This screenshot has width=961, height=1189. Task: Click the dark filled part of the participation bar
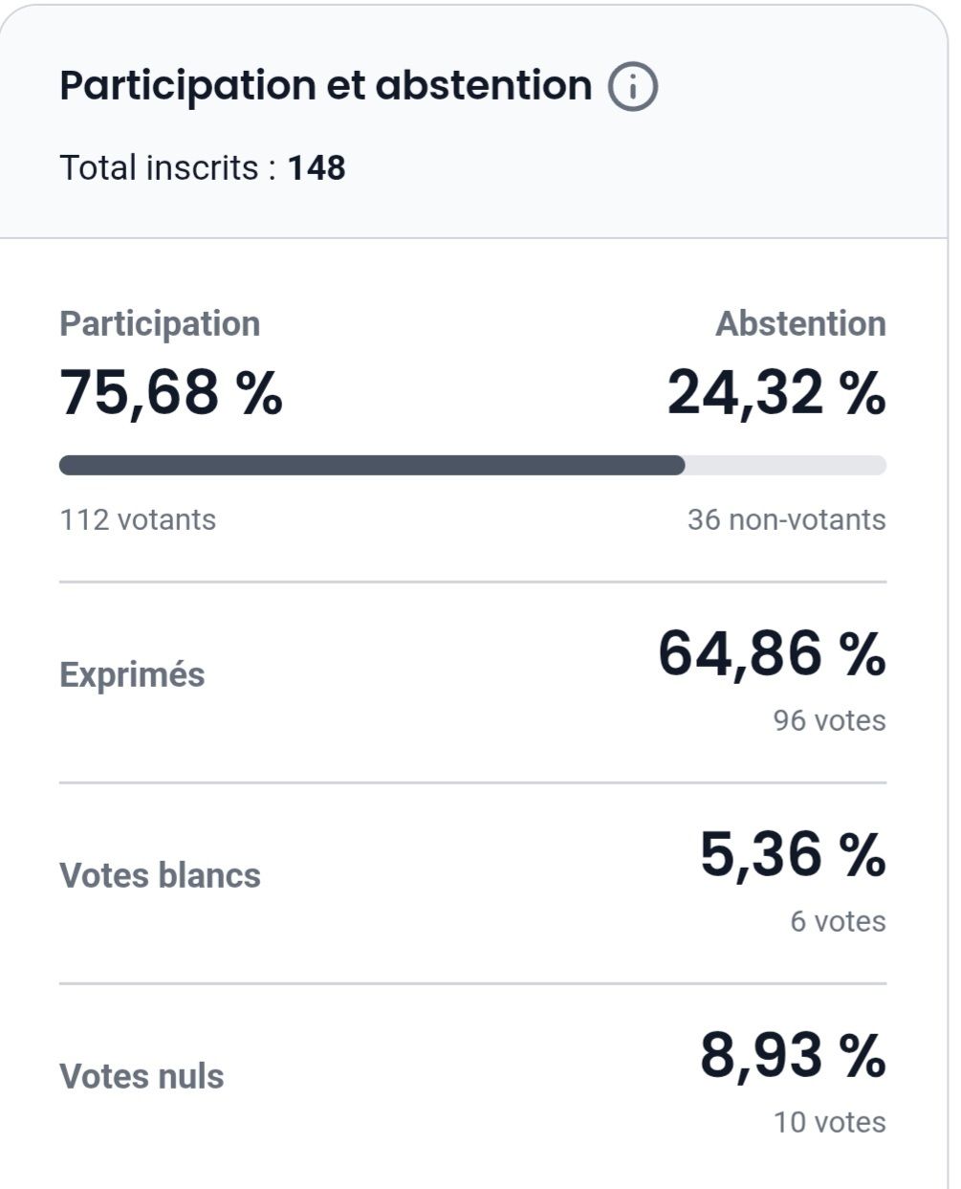372,466
